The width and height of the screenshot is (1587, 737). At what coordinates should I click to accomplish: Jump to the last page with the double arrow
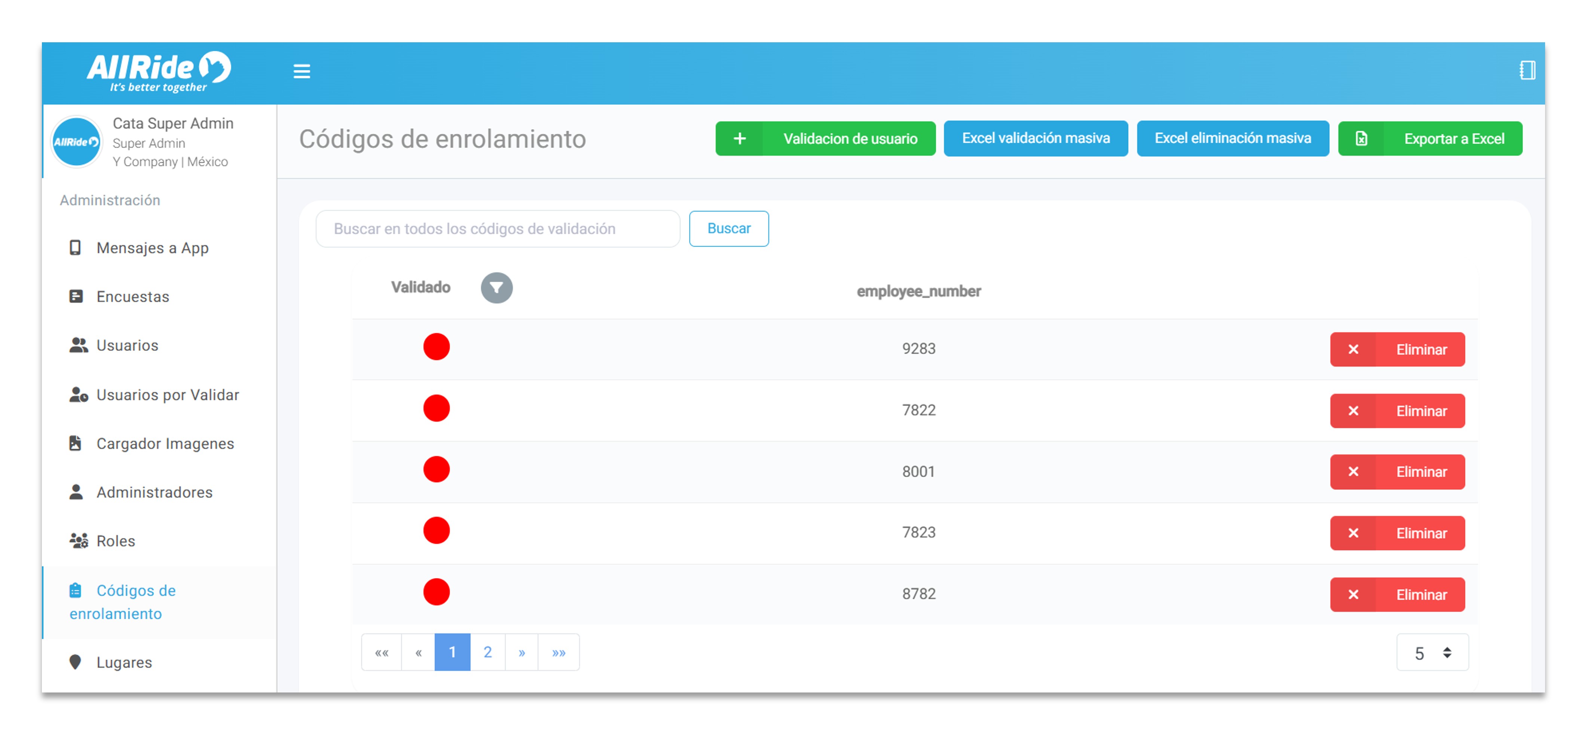coord(558,652)
